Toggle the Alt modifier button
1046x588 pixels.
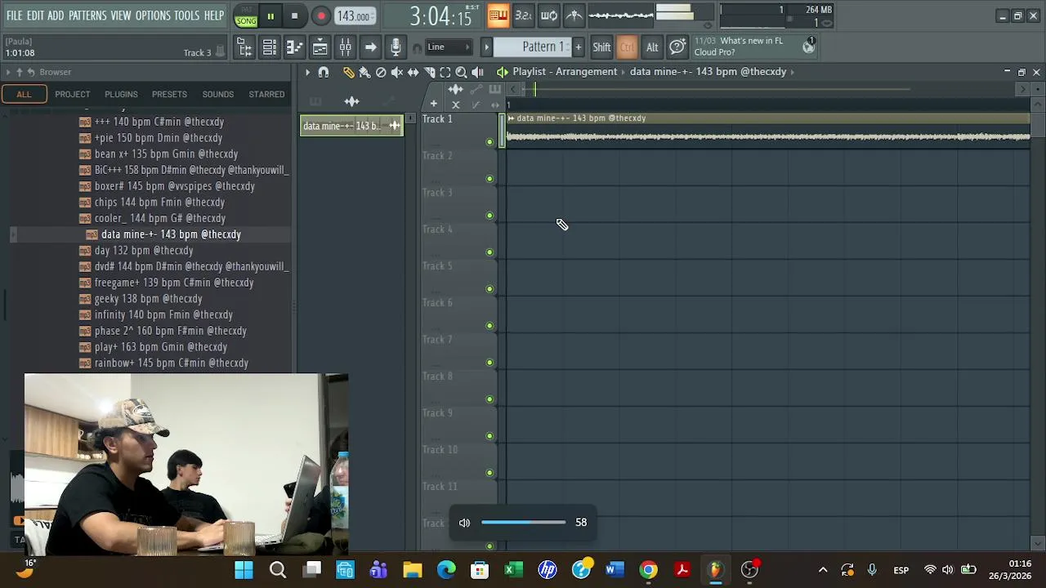(x=652, y=47)
